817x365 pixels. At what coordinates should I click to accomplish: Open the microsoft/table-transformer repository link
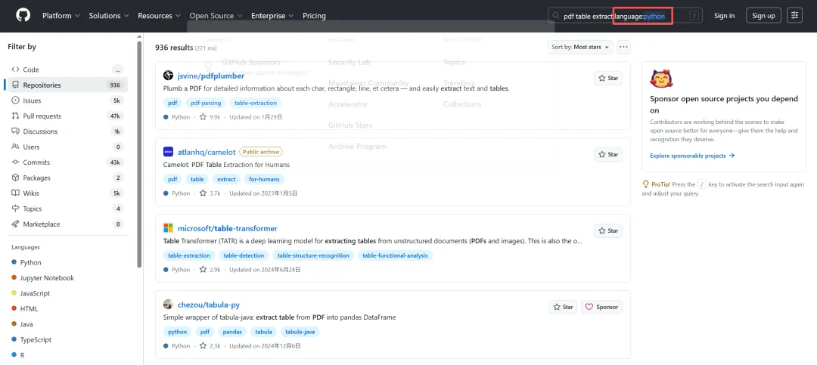(227, 228)
